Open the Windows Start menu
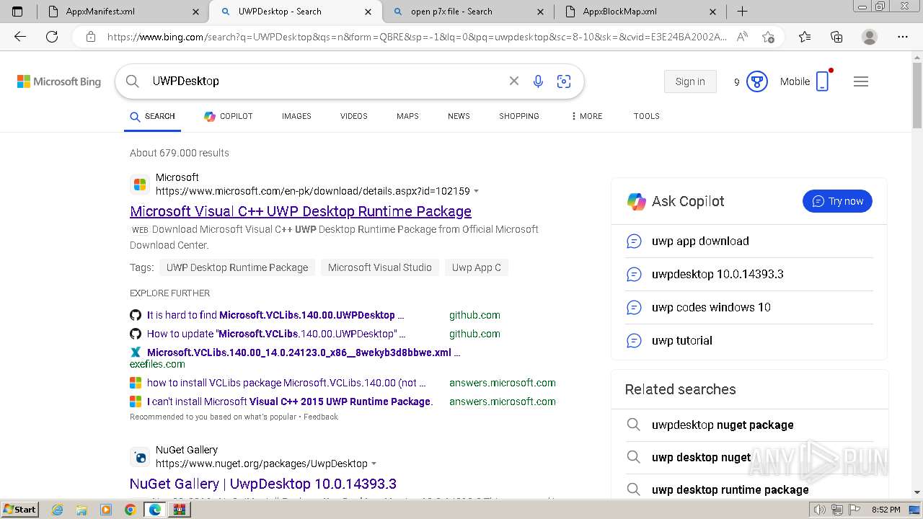Viewport: 923px width, 519px height. [x=19, y=510]
